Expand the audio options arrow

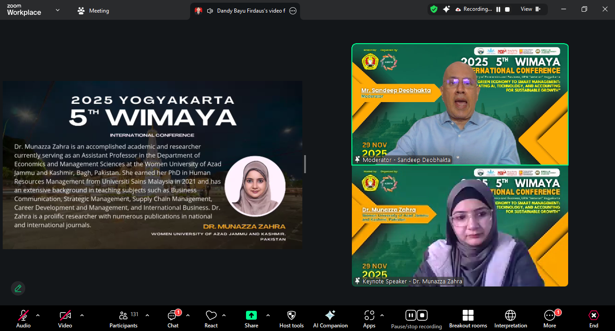click(38, 315)
